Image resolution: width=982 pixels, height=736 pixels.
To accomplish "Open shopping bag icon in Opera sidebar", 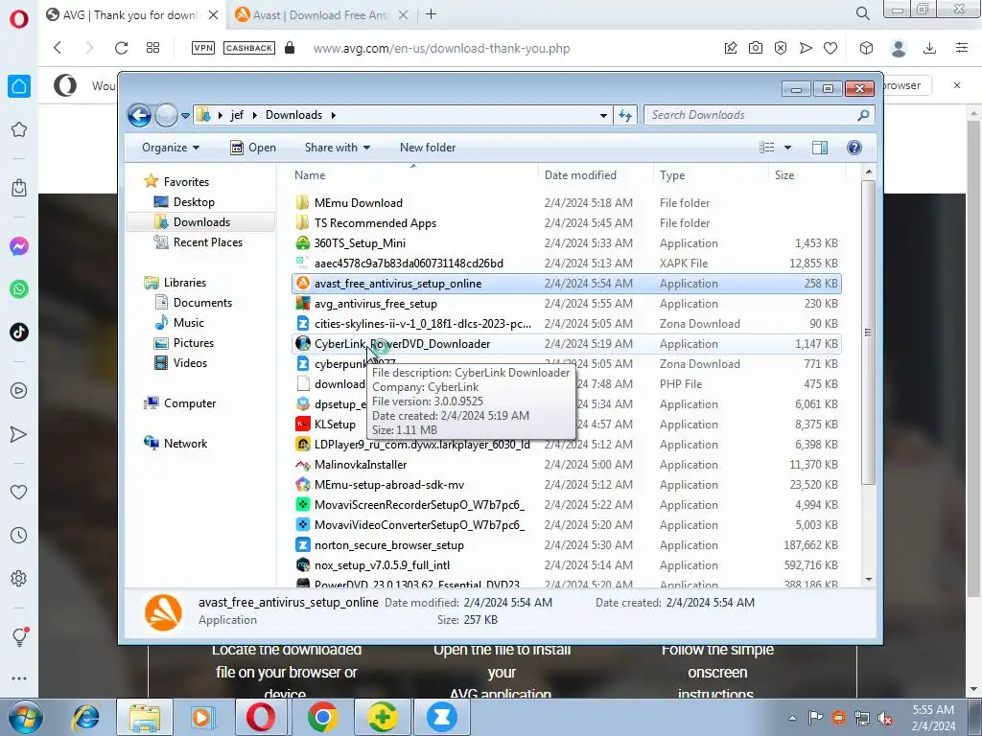I will point(19,187).
